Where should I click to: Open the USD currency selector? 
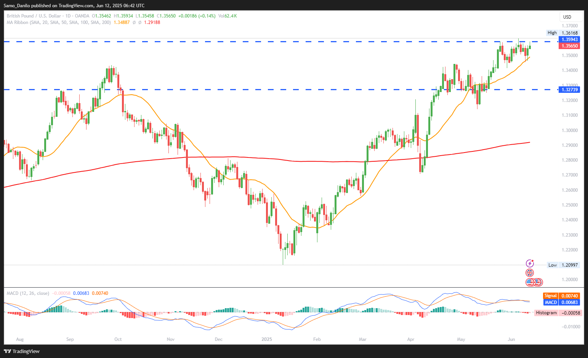click(567, 17)
